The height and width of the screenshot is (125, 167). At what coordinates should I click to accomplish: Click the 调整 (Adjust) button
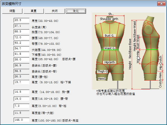(12, 11)
